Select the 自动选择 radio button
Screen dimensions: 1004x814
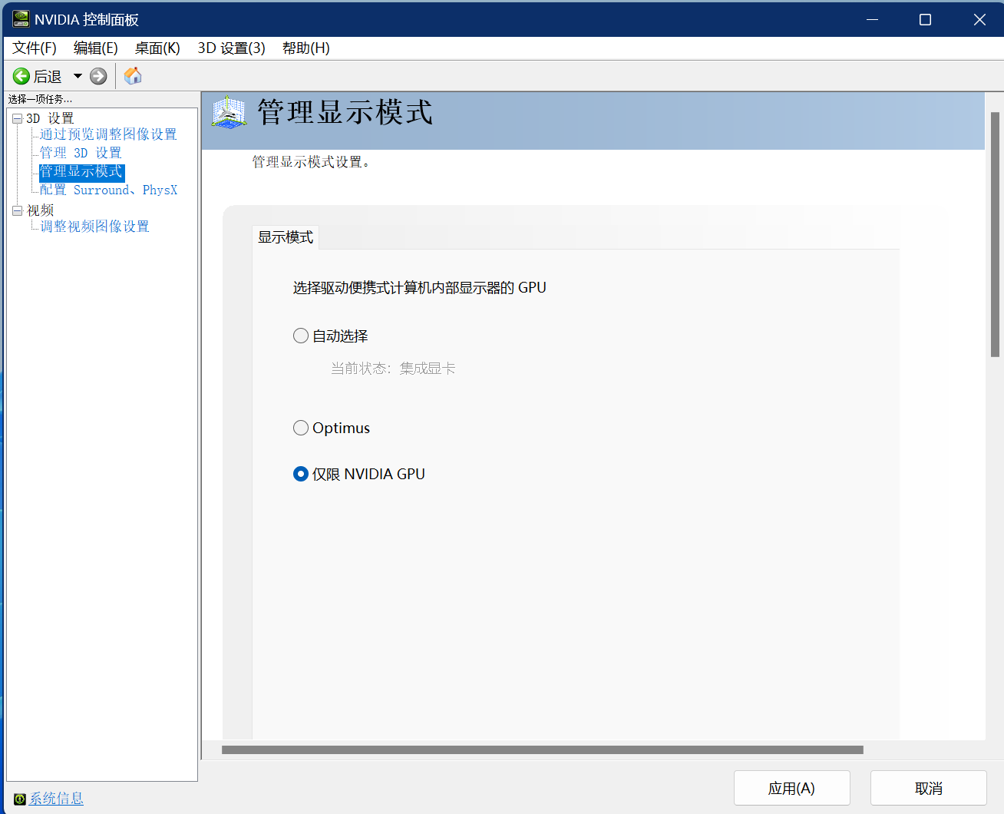(x=300, y=336)
